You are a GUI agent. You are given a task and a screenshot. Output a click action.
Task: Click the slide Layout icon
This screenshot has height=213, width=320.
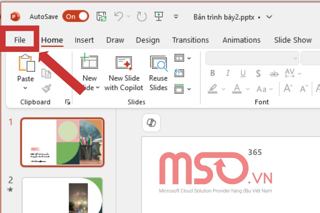pyautogui.click(x=179, y=58)
